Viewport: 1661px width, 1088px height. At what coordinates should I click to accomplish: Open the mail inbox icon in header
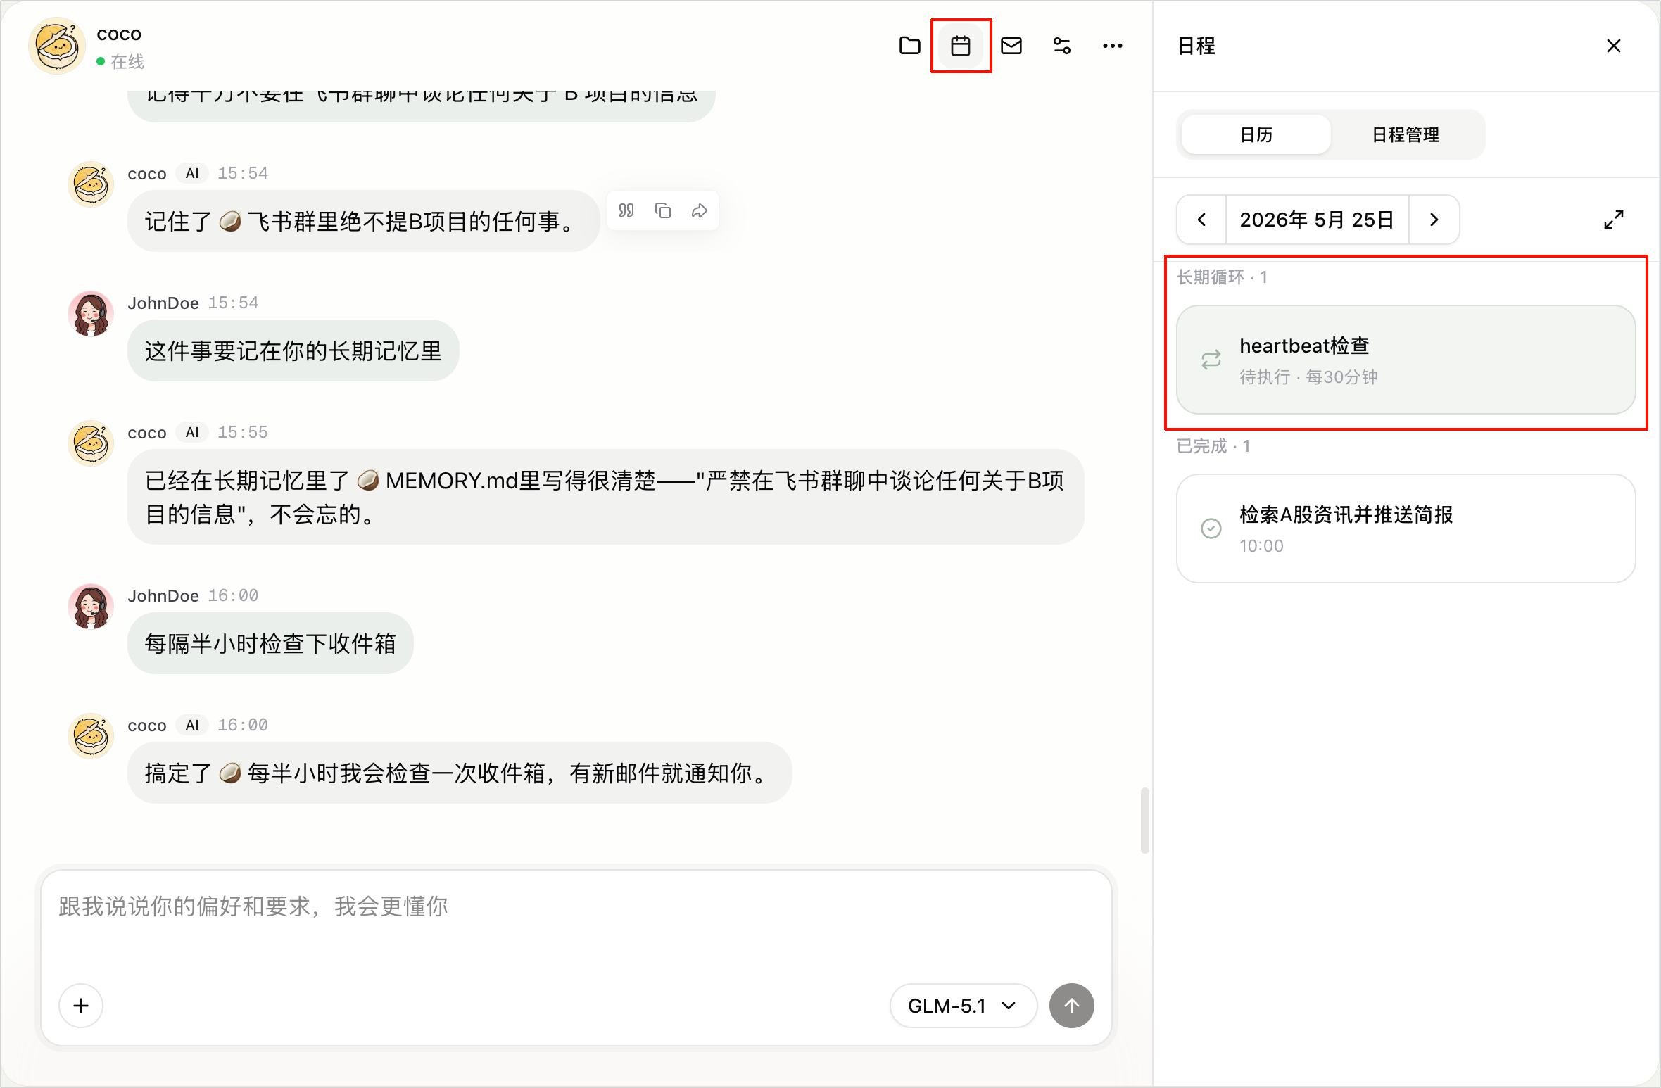click(x=1011, y=46)
